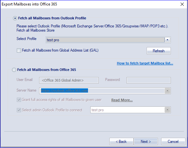This screenshot has height=148, width=188.
Task: Cancel the export wizard
Action: [x=173, y=142]
